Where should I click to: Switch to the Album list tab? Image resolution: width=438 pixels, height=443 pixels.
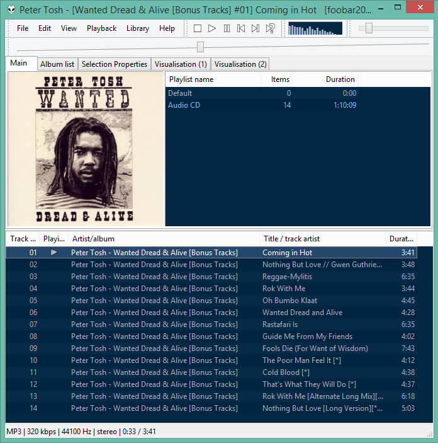(x=57, y=64)
